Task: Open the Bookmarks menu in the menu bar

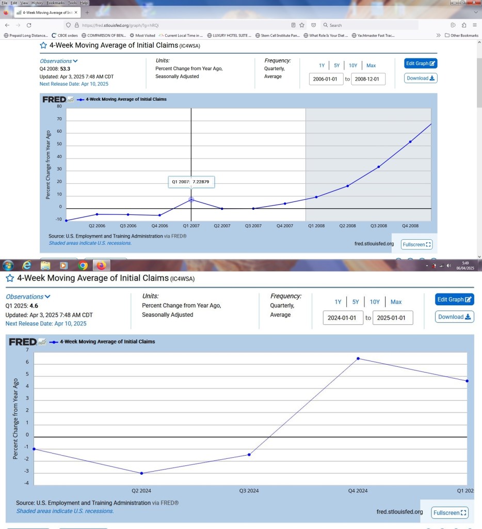Action: (x=55, y=3)
